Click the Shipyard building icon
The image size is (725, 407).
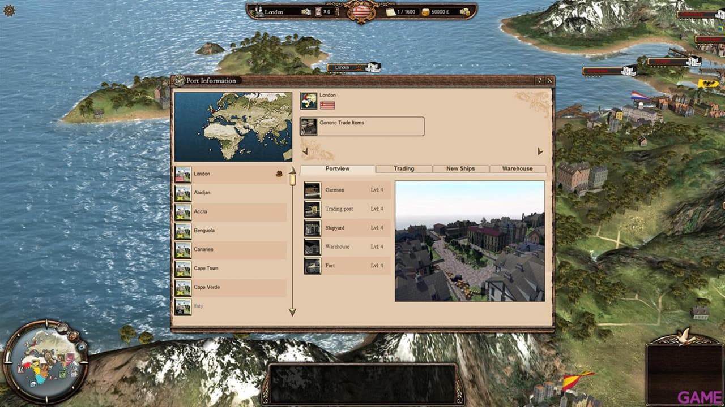pos(312,228)
